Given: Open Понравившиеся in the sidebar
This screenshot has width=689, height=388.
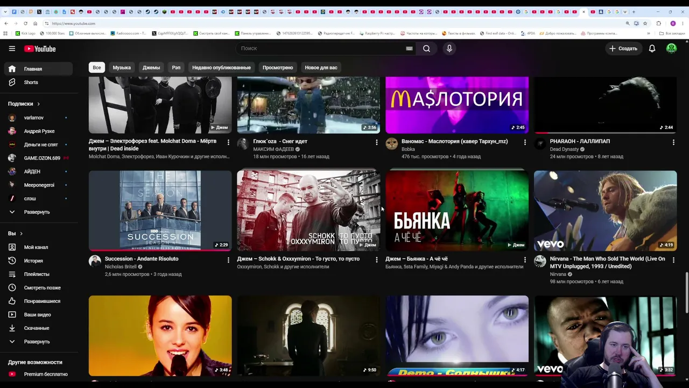Looking at the screenshot, I should tap(38, 301).
